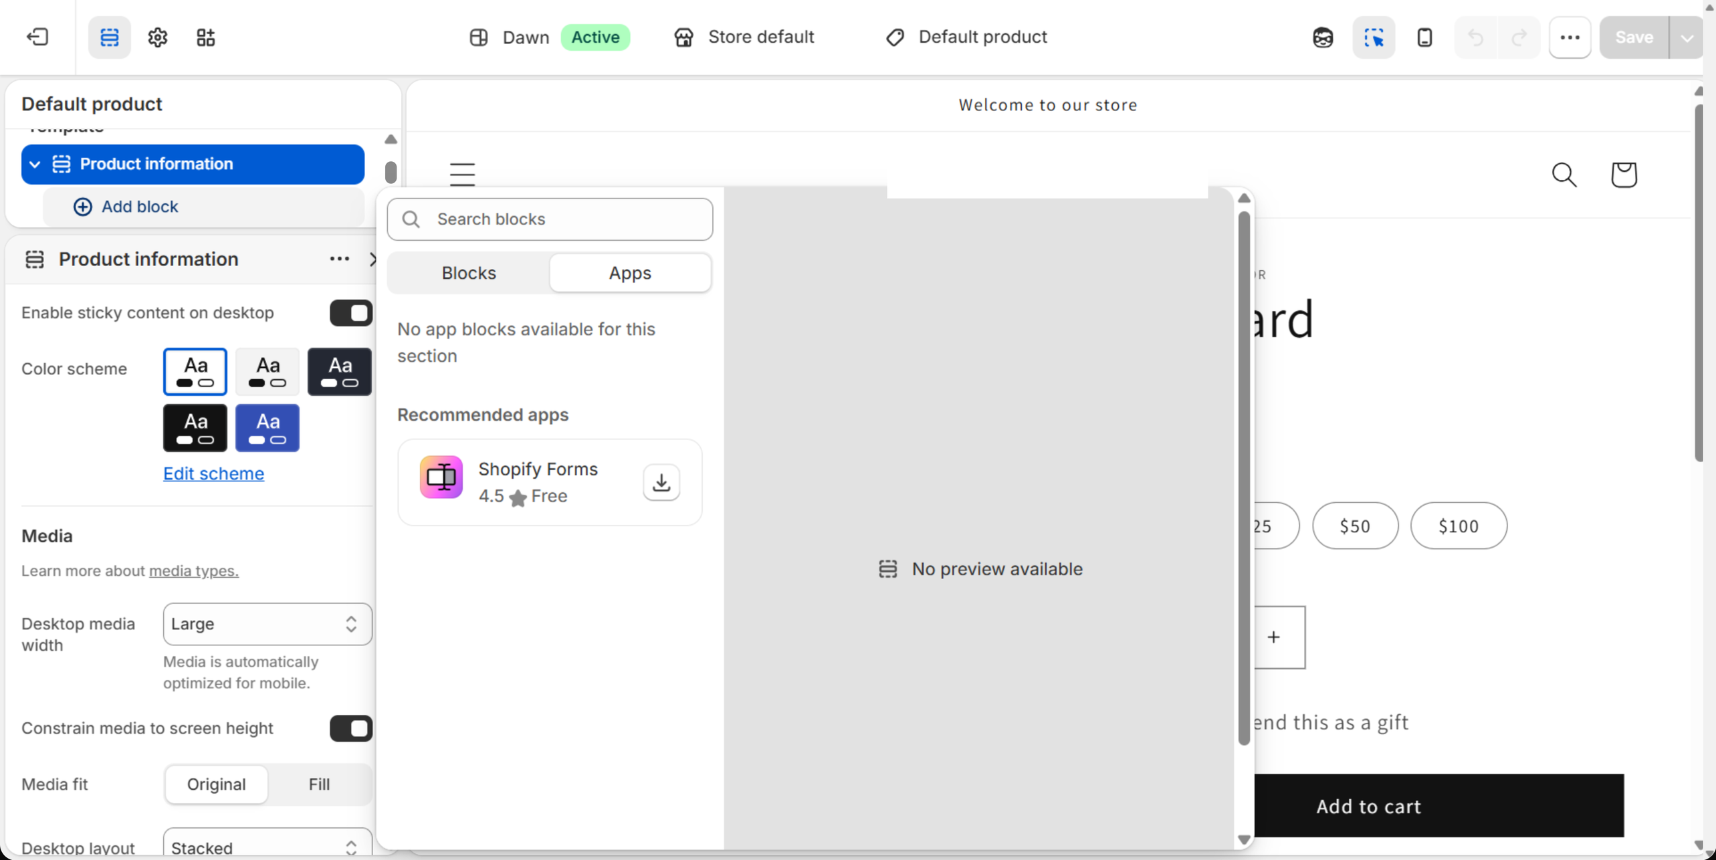Switch to the Blocks tab
Viewport: 1716px width, 860px height.
pos(469,273)
